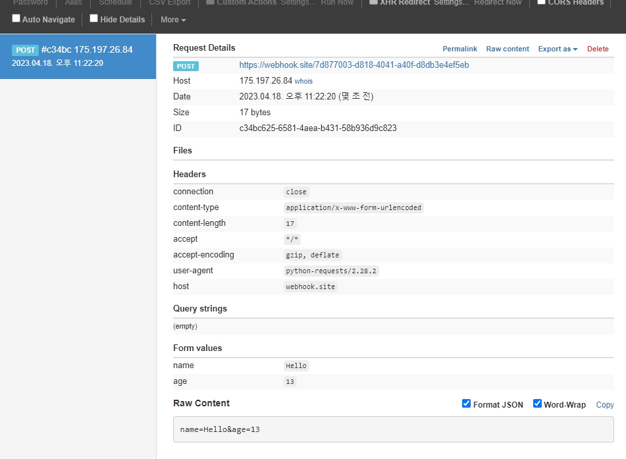This screenshot has height=459, width=626.
Task: Click Redirect Now in the toolbar
Action: click(498, 3)
